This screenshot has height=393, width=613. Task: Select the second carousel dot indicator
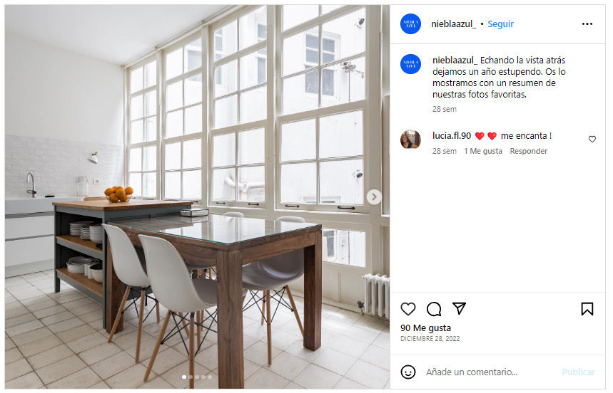[191, 377]
